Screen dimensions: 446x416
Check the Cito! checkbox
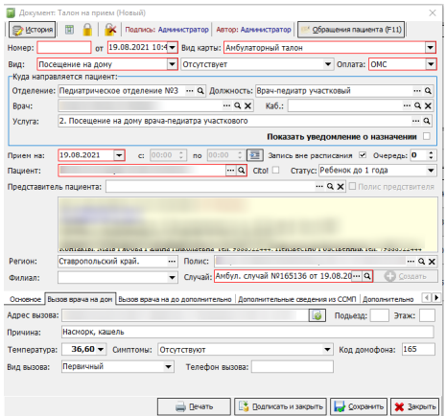(x=275, y=171)
